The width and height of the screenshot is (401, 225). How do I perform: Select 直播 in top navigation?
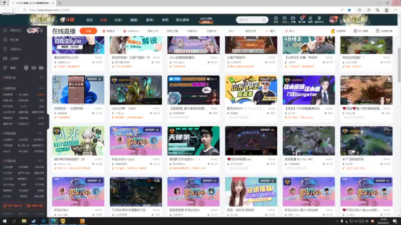pyautogui.click(x=104, y=20)
